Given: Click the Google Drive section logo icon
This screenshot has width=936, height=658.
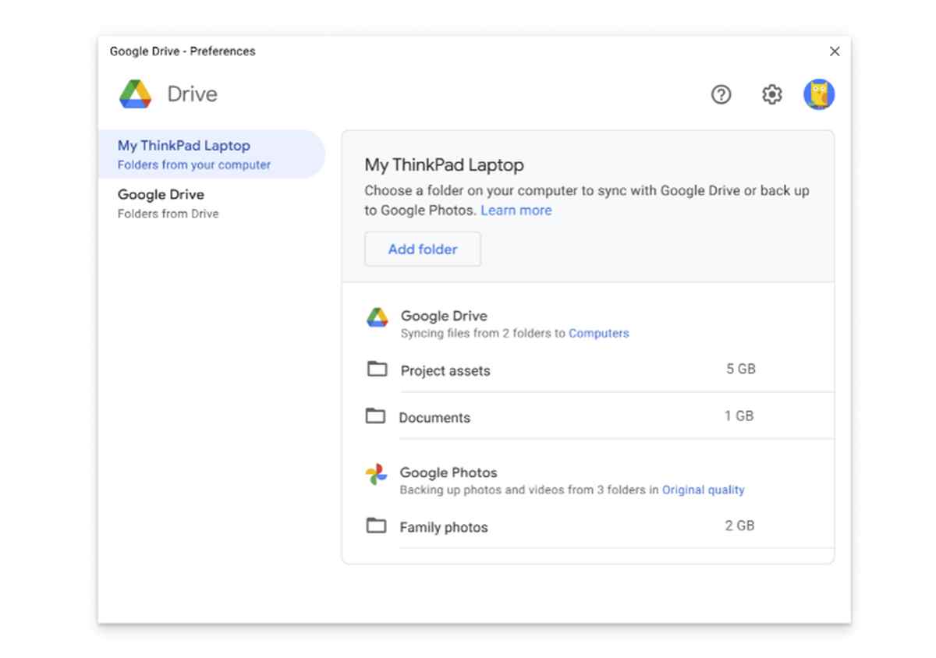Looking at the screenshot, I should pos(378,317).
